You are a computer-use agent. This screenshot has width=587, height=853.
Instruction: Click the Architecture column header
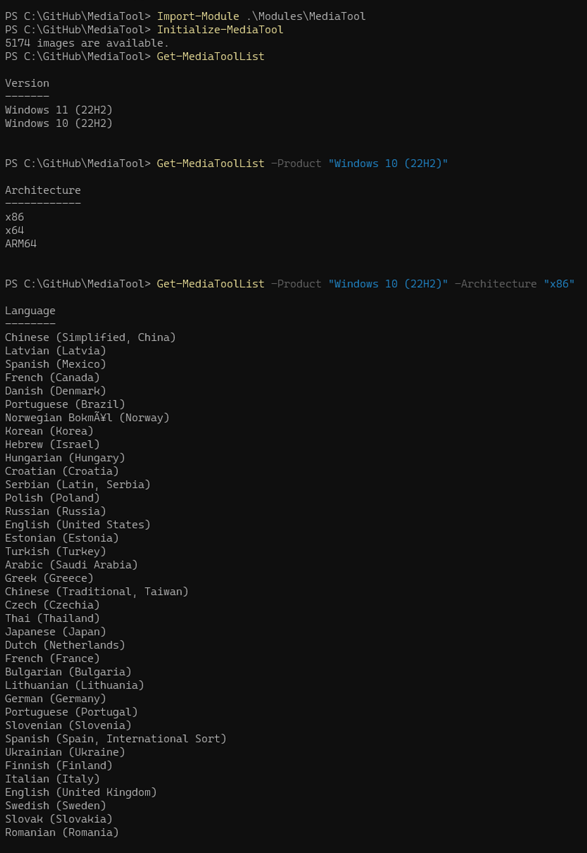[x=43, y=190]
